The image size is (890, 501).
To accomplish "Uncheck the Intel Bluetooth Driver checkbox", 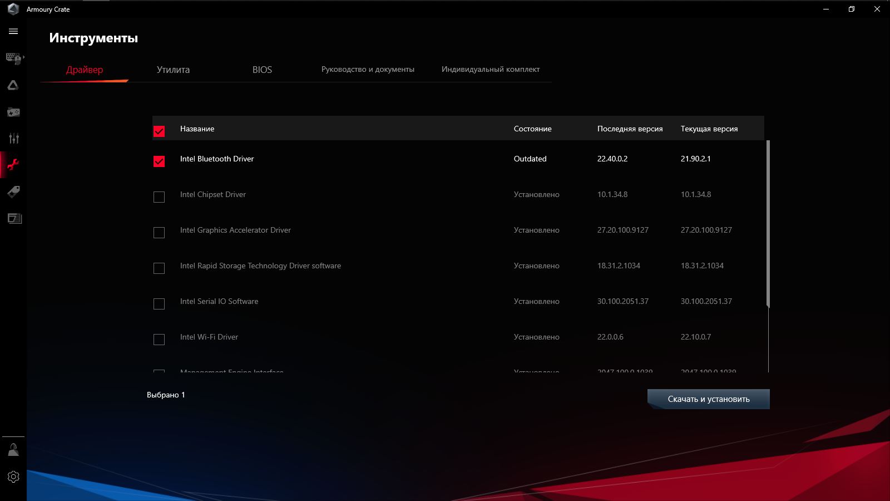I will pos(159,161).
